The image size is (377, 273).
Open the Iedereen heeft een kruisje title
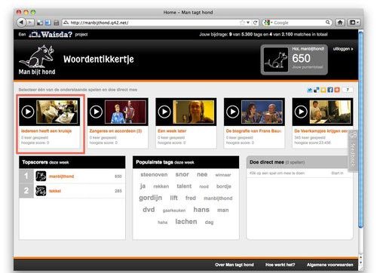(47, 131)
